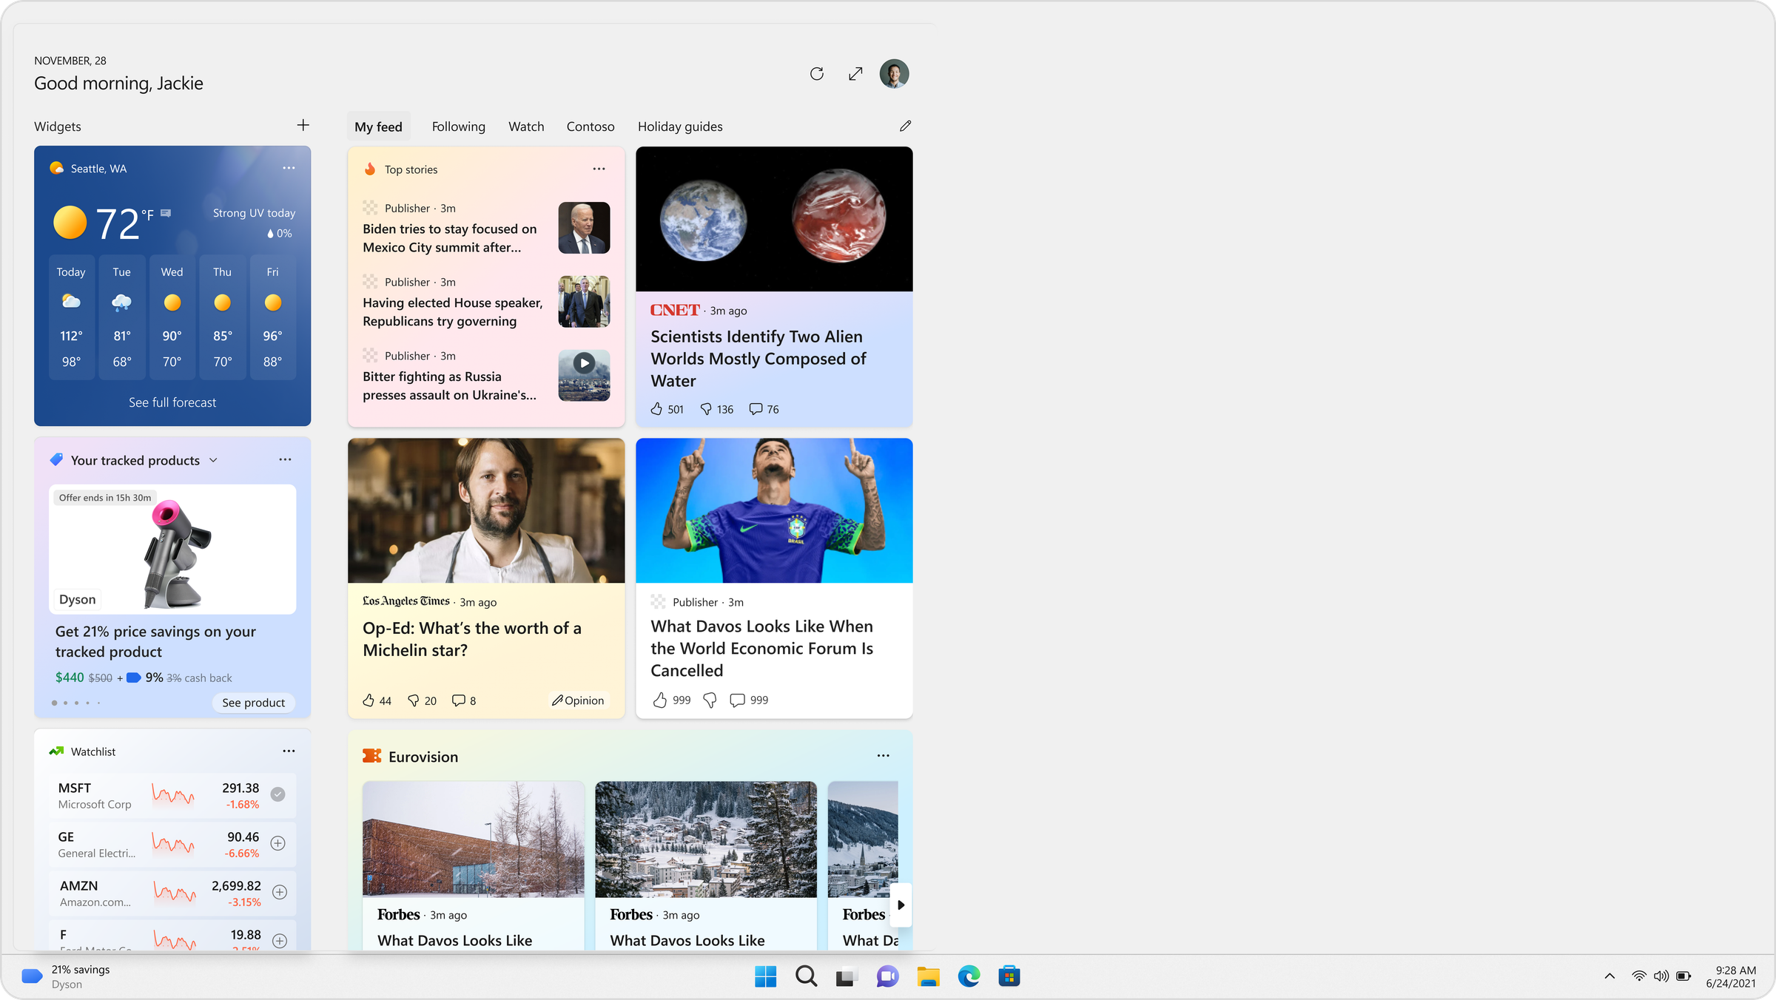1776x1000 pixels.
Task: Show hidden system tray icons chevron
Action: (x=1609, y=976)
